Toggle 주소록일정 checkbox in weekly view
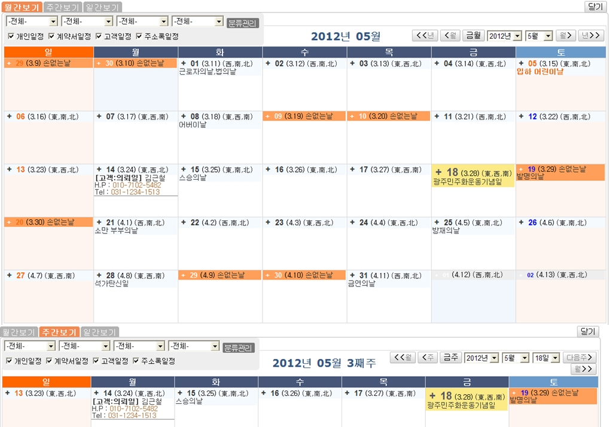 point(136,361)
